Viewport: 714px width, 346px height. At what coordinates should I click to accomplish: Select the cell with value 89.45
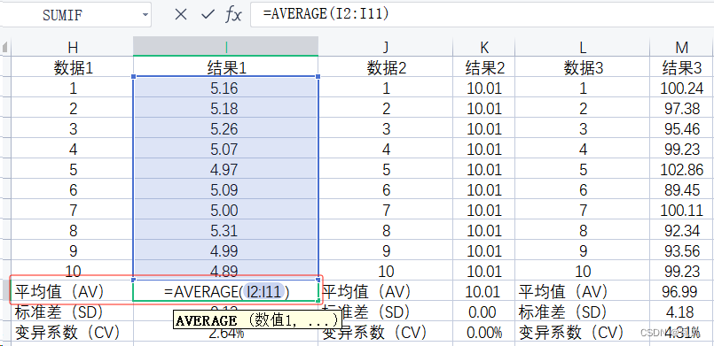[682, 189]
